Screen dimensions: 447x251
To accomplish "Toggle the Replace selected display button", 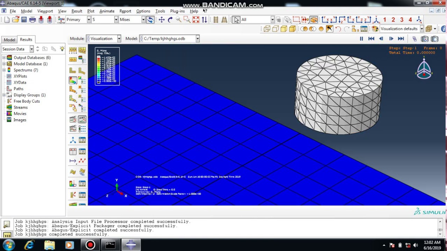I will 329,29.
